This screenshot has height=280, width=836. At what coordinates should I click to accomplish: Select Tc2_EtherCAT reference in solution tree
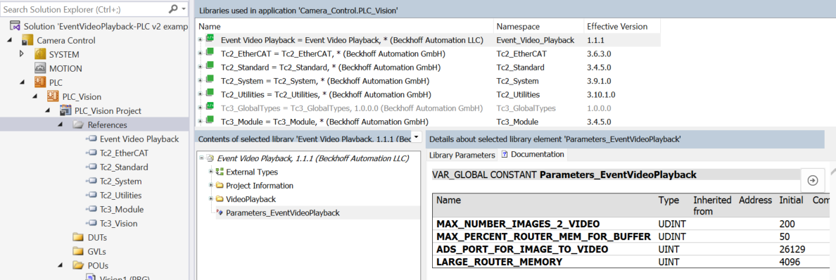[125, 153]
